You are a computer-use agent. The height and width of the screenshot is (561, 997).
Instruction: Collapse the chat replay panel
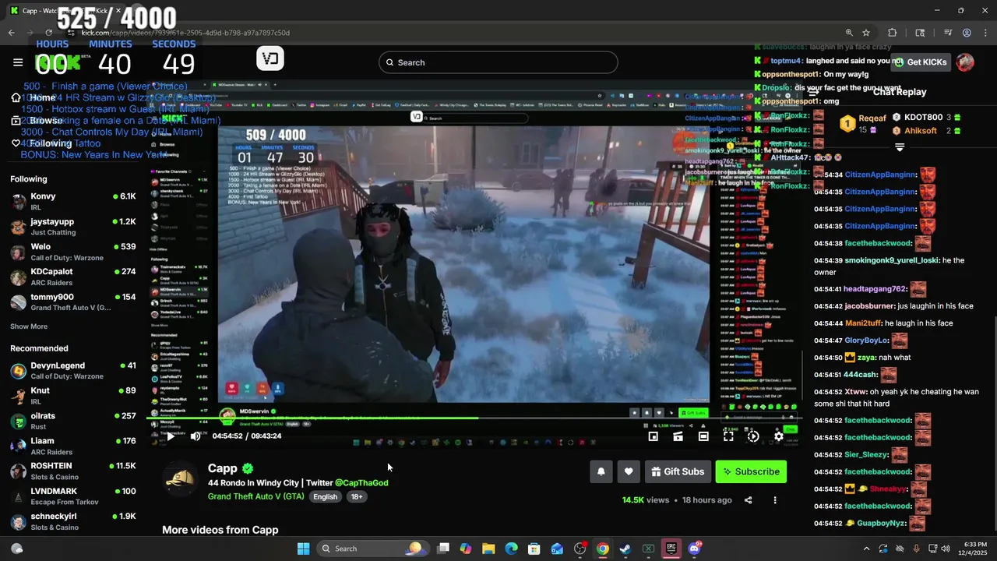click(813, 91)
